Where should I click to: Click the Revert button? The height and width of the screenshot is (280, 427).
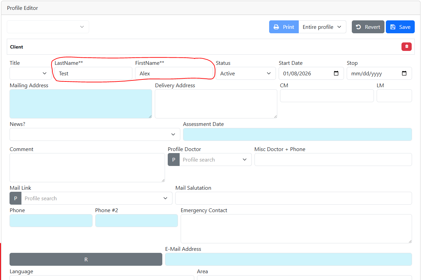(x=368, y=27)
